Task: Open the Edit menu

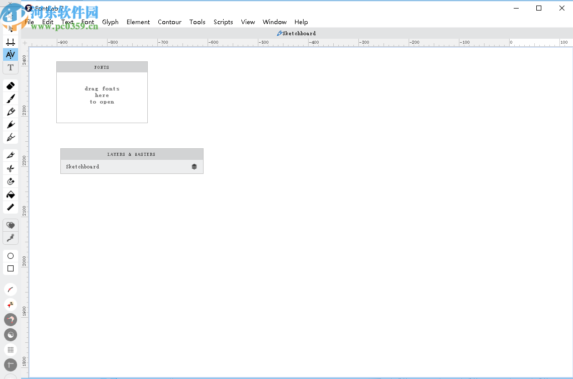Action: [x=48, y=22]
